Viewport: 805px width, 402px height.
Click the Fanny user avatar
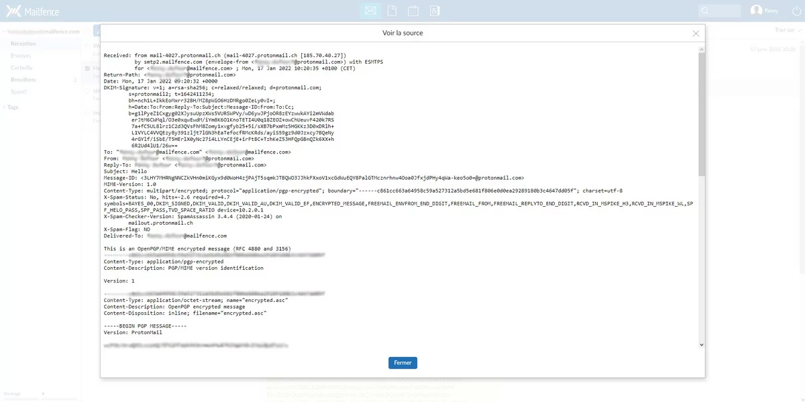(756, 11)
